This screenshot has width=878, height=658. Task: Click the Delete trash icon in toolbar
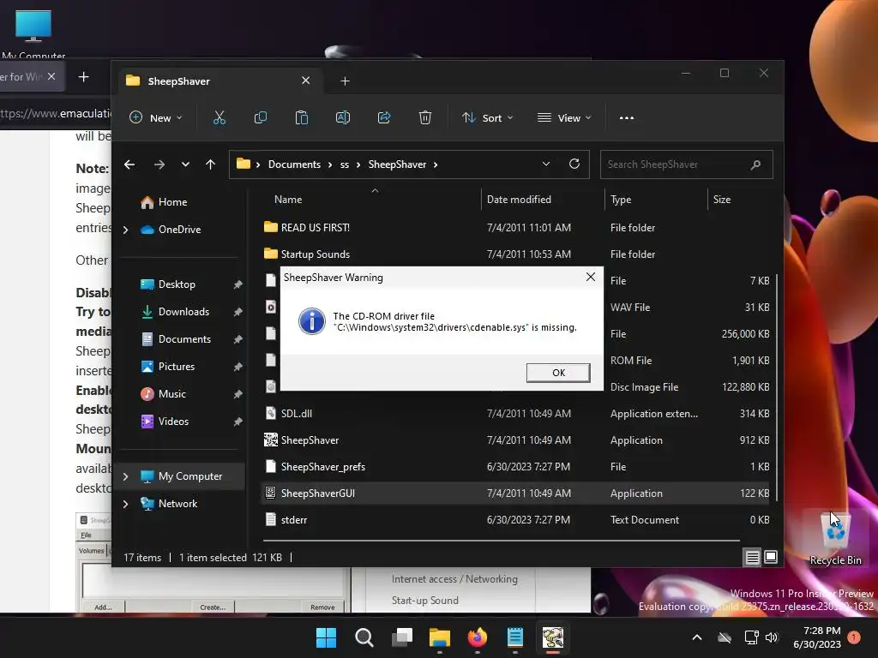click(425, 117)
